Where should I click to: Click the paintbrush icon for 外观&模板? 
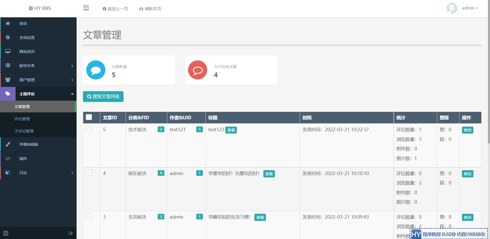8,144
